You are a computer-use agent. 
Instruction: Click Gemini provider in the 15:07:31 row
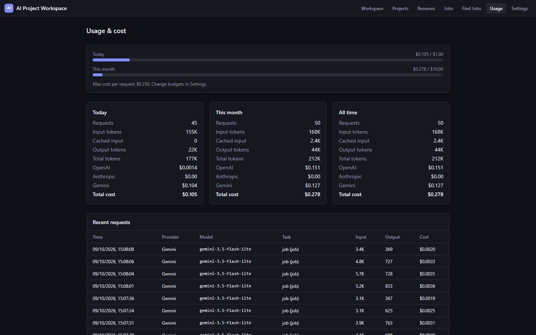(169, 323)
